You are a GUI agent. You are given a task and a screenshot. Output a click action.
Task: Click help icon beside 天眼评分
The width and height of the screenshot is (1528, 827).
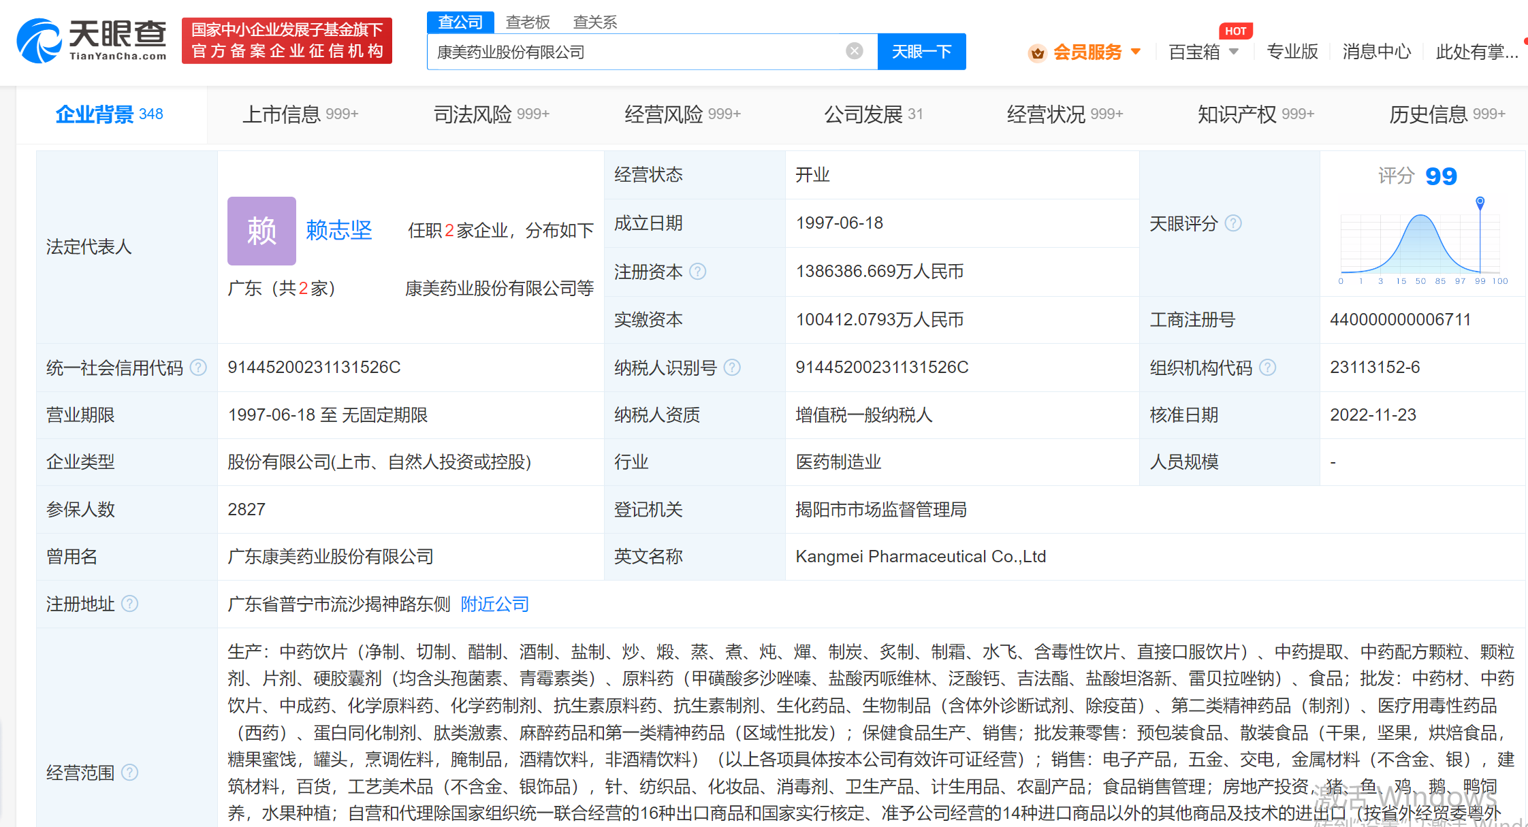pyautogui.click(x=1233, y=223)
